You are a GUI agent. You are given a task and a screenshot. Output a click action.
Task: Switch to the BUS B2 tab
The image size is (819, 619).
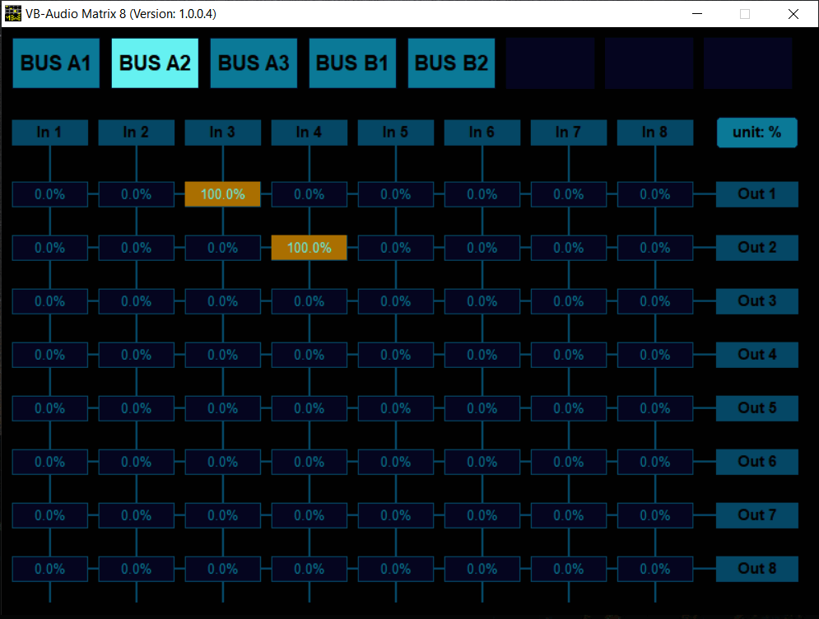(x=451, y=63)
